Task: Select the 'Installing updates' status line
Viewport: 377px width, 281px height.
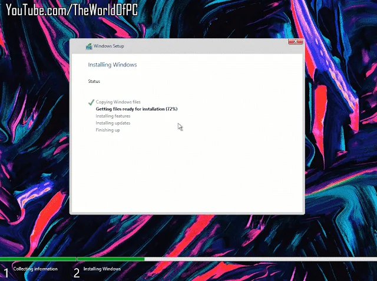Action: click(113, 123)
